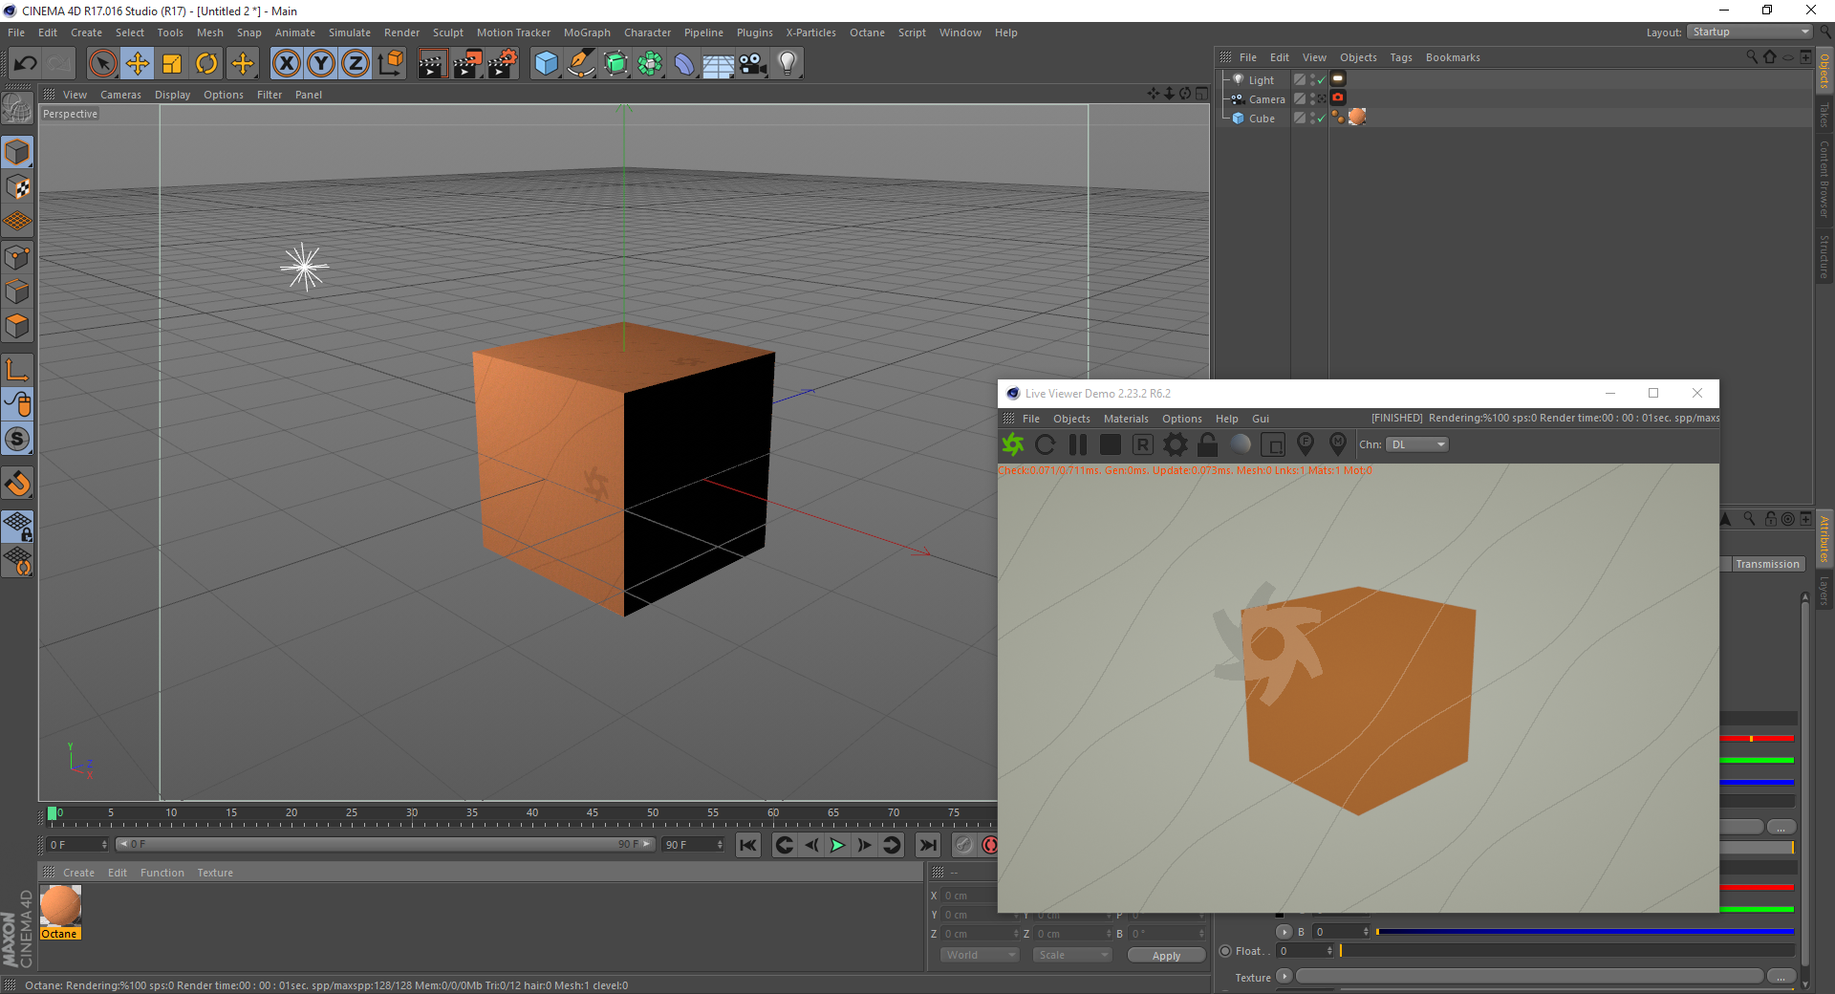Select the Octane material thumbnail
The height and width of the screenshot is (994, 1835).
pyautogui.click(x=60, y=912)
